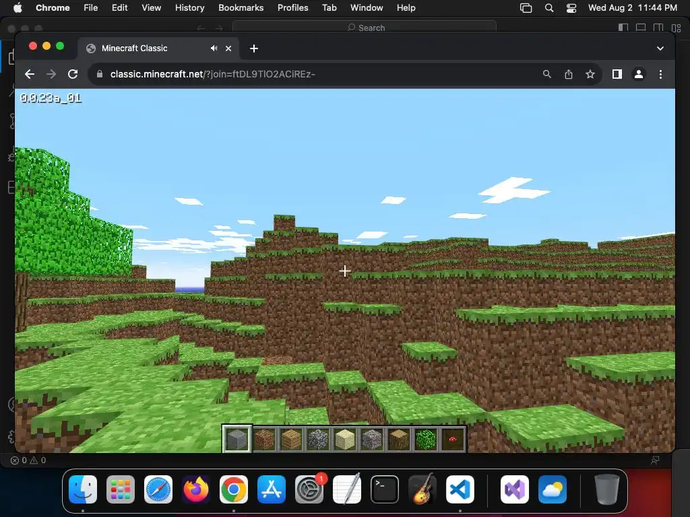Toggle VS Code secondary sidebar layout
This screenshot has width=690, height=517.
coord(658,28)
